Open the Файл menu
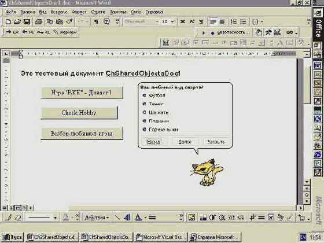324x243 pixels. (10, 12)
